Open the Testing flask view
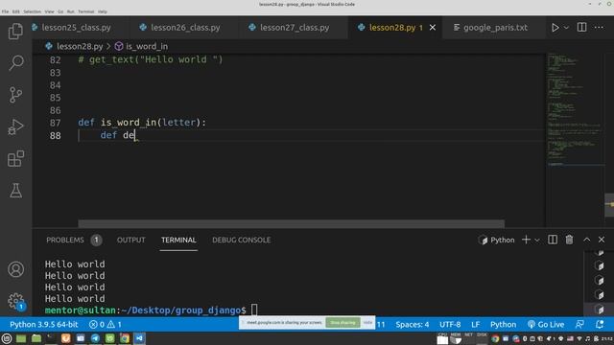614x345 pixels. tap(15, 191)
